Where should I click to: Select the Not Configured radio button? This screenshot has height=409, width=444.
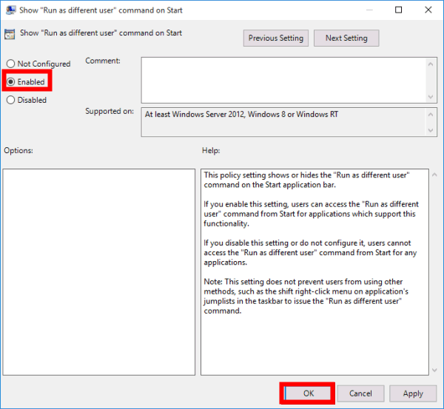11,64
